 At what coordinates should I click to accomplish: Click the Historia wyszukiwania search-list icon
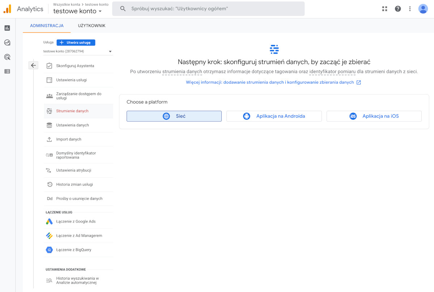50,280
